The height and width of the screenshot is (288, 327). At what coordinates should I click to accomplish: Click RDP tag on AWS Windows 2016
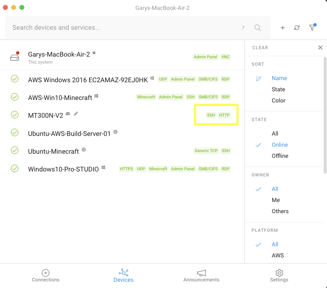pos(226,79)
